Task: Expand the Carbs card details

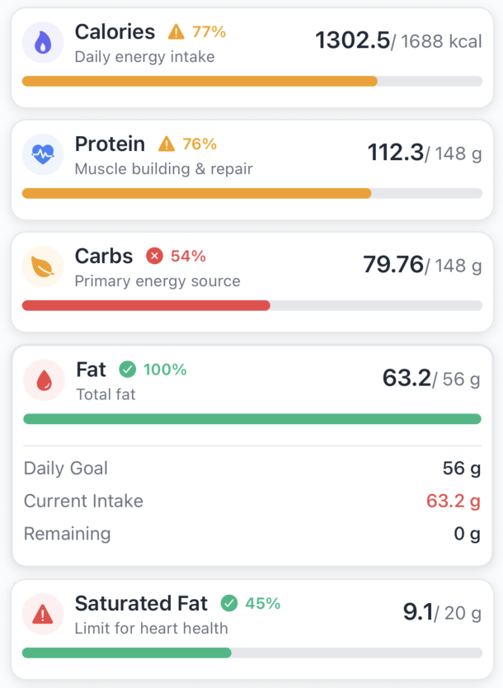Action: click(252, 281)
